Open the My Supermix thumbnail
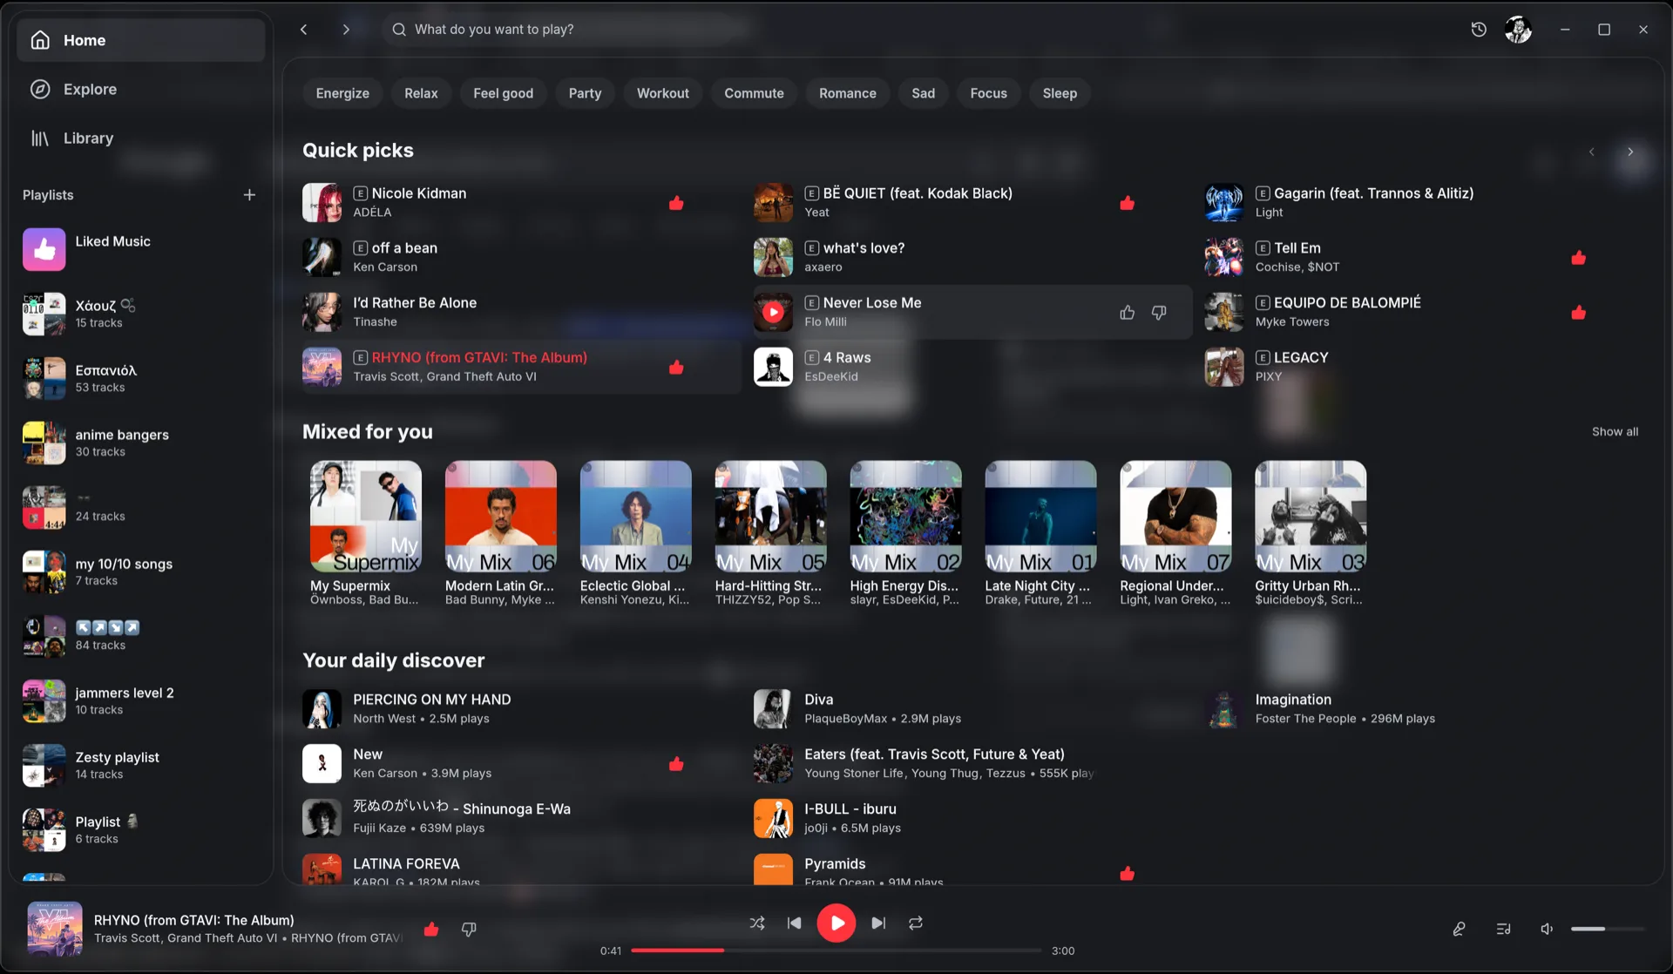This screenshot has height=974, width=1673. tap(366, 517)
